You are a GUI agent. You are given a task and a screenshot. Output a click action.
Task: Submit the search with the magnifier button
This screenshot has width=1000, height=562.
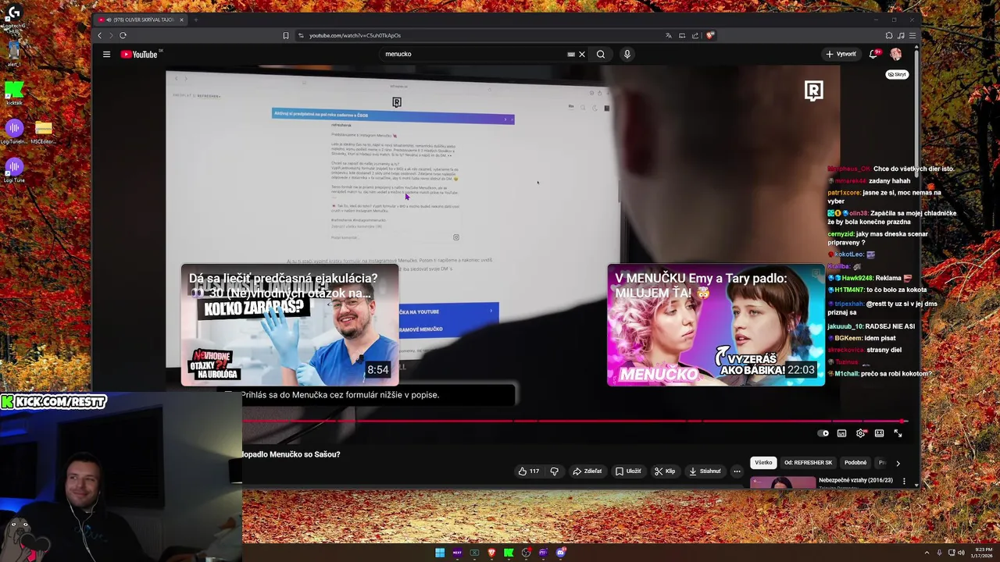601,54
